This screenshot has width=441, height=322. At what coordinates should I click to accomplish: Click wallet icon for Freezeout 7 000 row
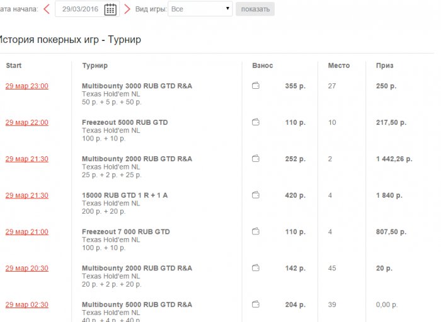tap(256, 232)
